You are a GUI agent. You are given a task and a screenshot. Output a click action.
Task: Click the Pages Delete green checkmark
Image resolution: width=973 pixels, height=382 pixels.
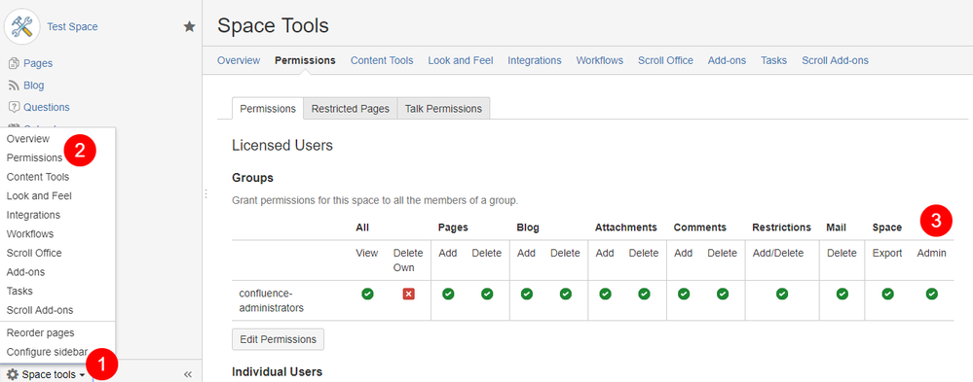pyautogui.click(x=487, y=295)
